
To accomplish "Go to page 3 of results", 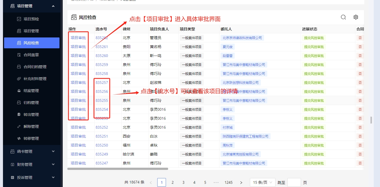I will (x=183, y=182).
